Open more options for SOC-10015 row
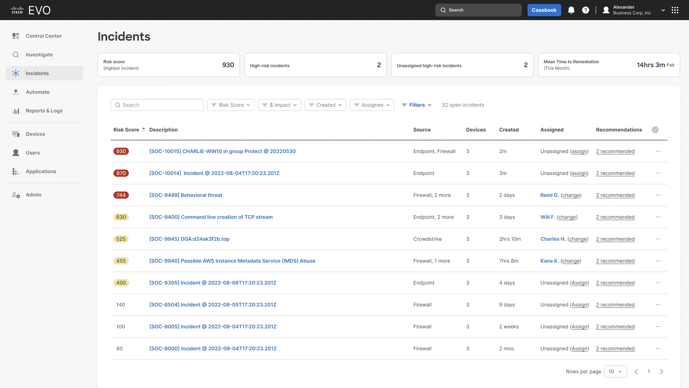 [658, 151]
